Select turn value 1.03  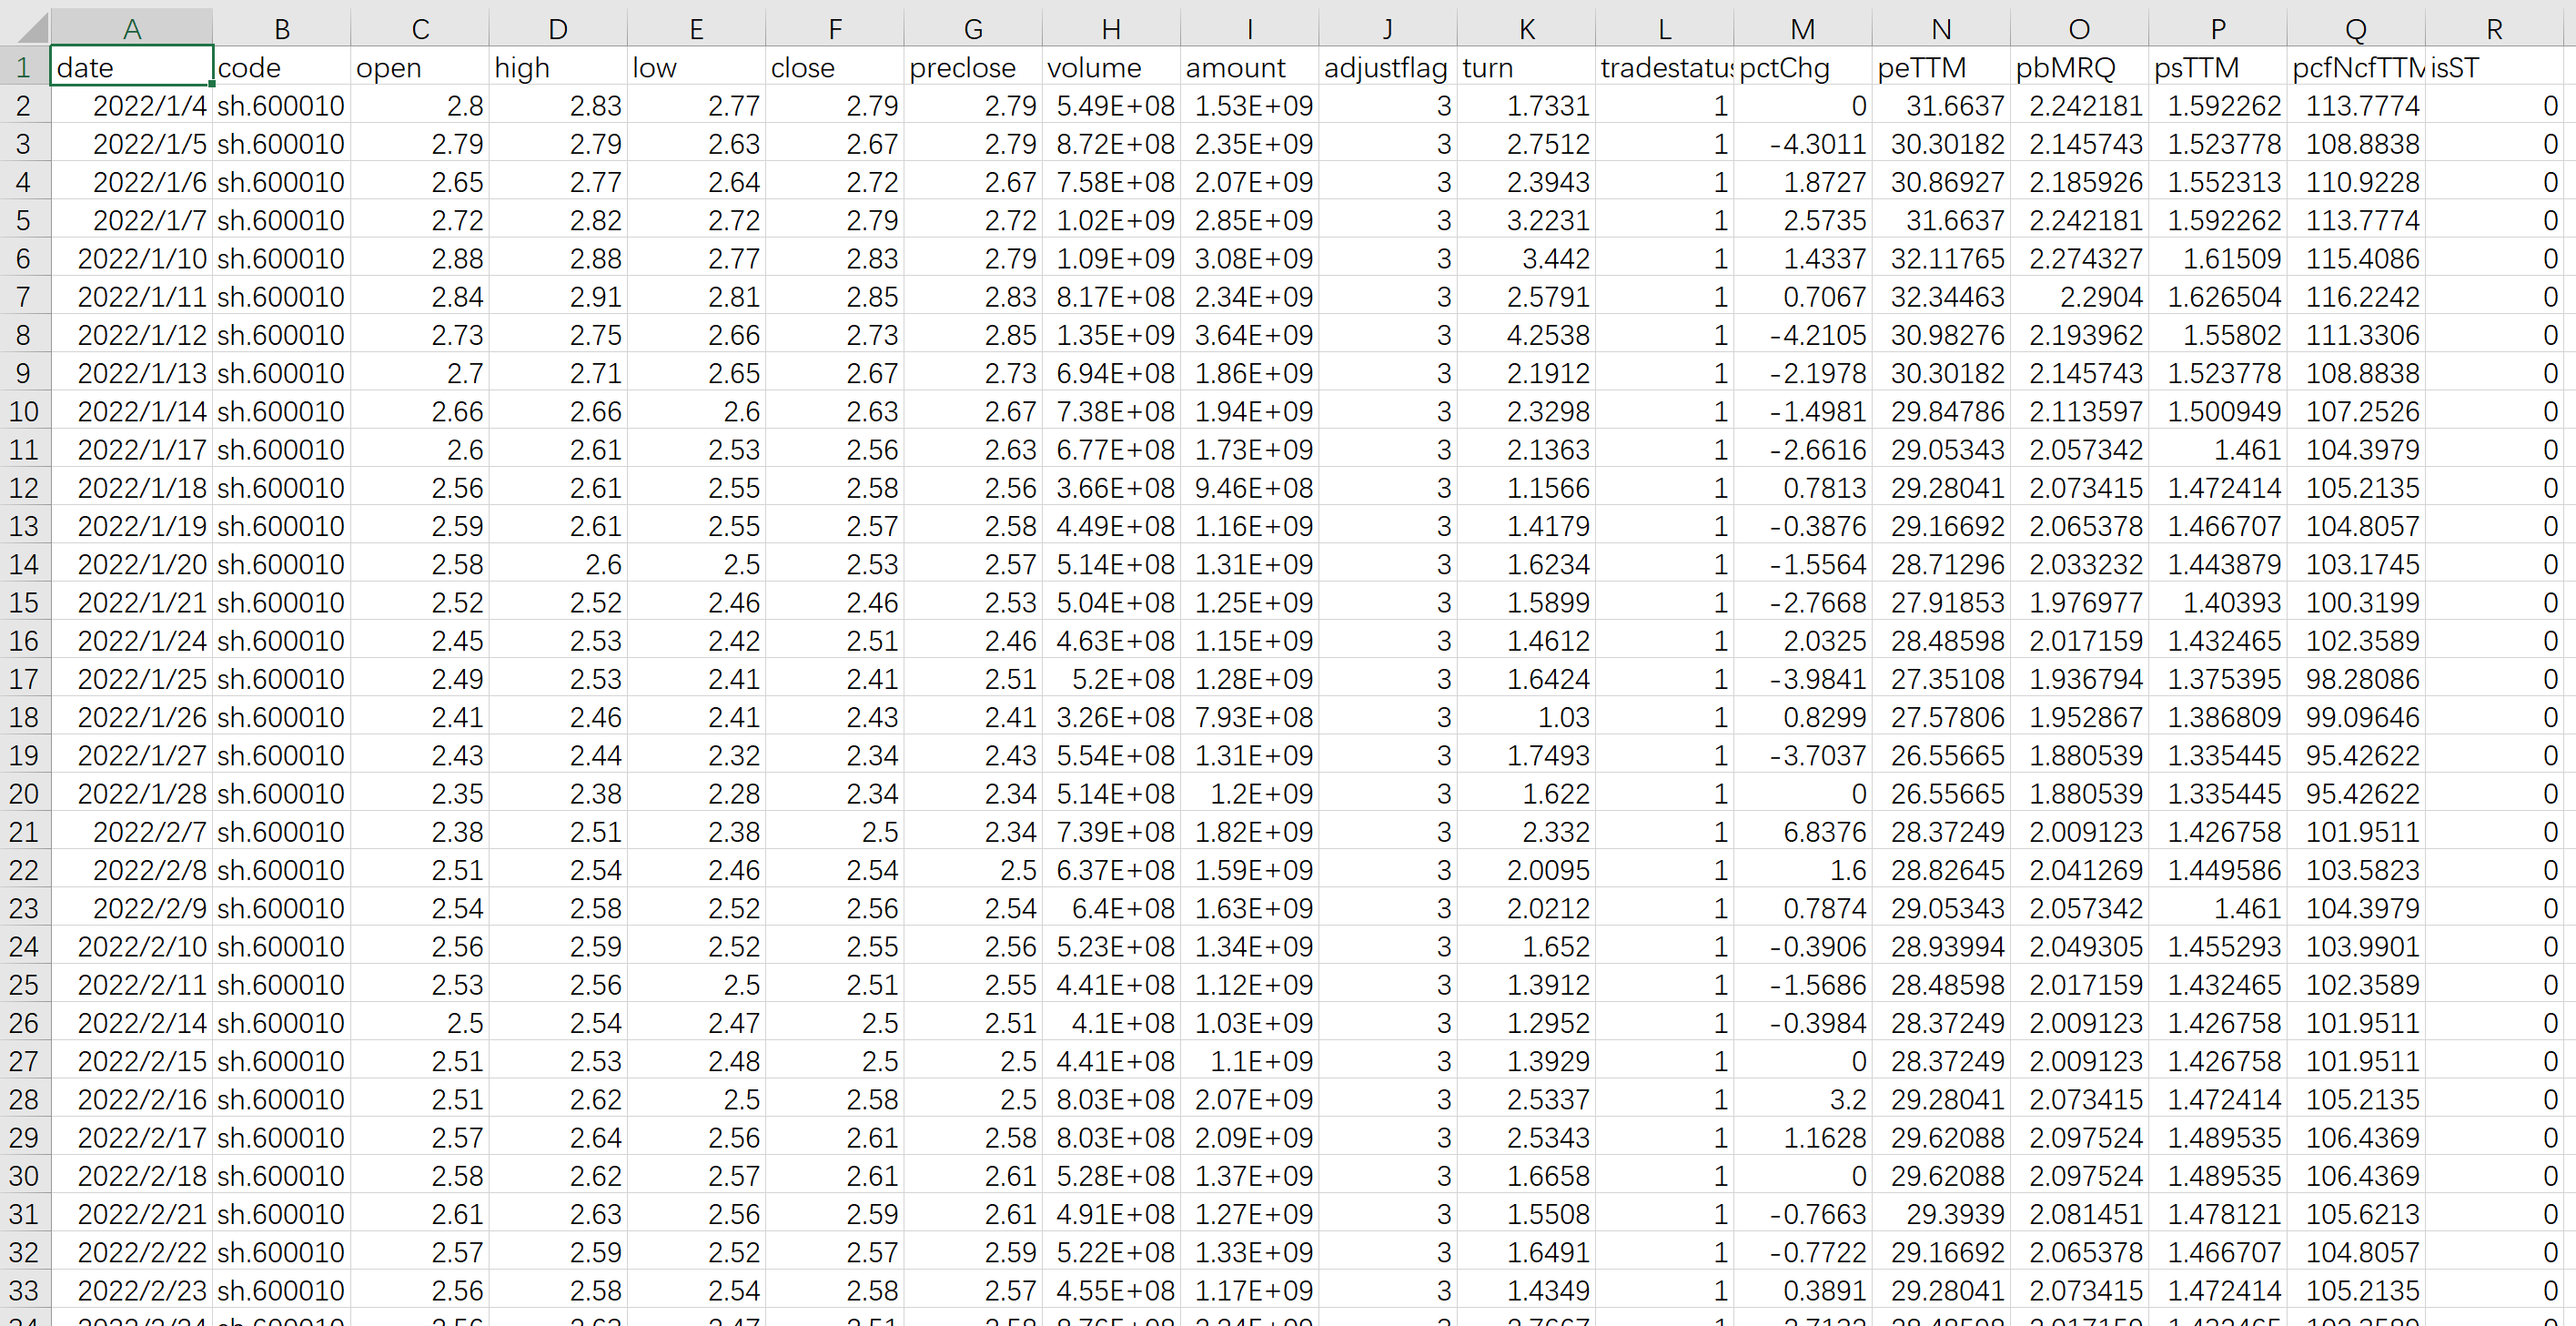tap(1526, 717)
